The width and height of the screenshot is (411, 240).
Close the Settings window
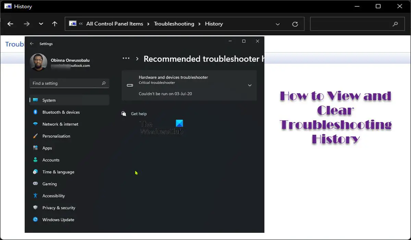[258, 41]
